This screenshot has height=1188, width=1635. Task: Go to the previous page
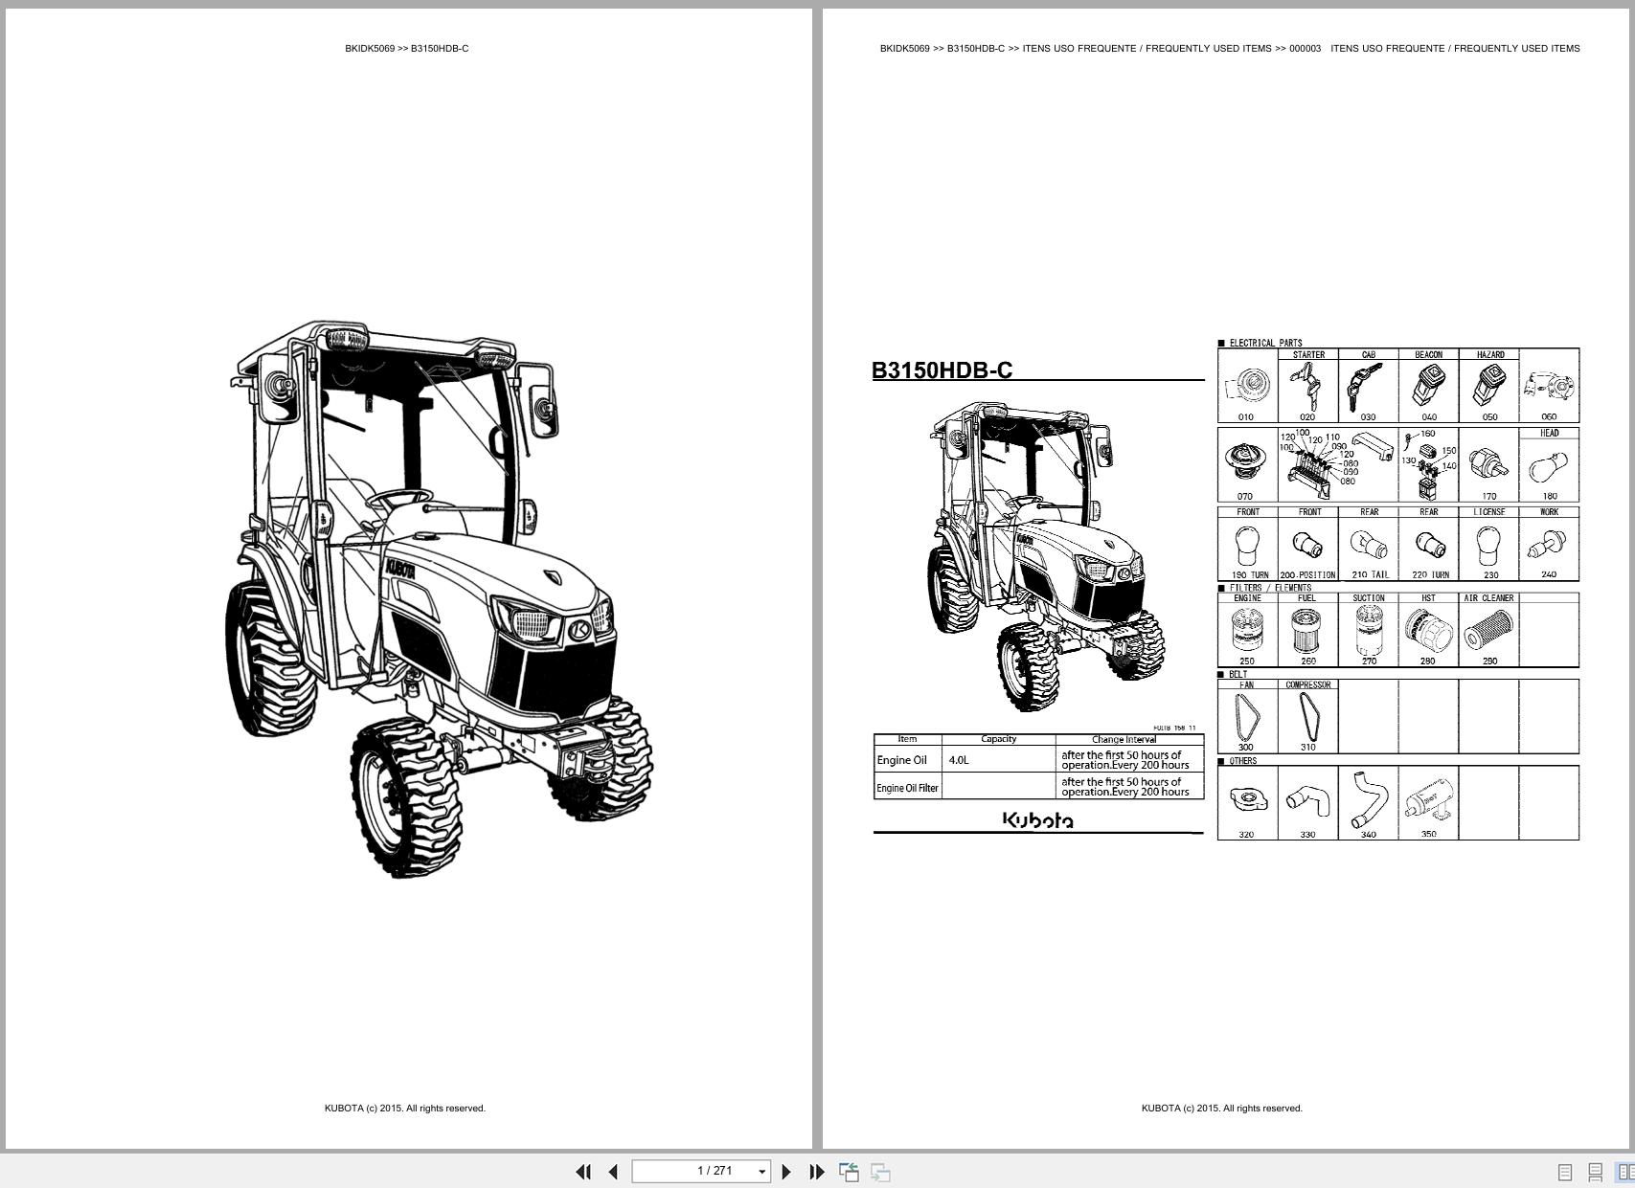[613, 1172]
